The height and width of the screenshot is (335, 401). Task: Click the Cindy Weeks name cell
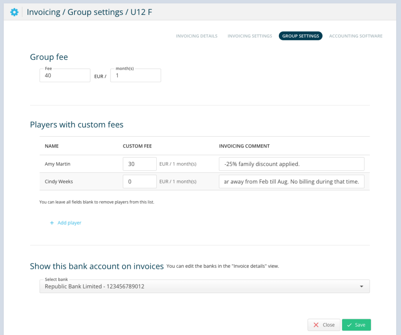(x=59, y=182)
